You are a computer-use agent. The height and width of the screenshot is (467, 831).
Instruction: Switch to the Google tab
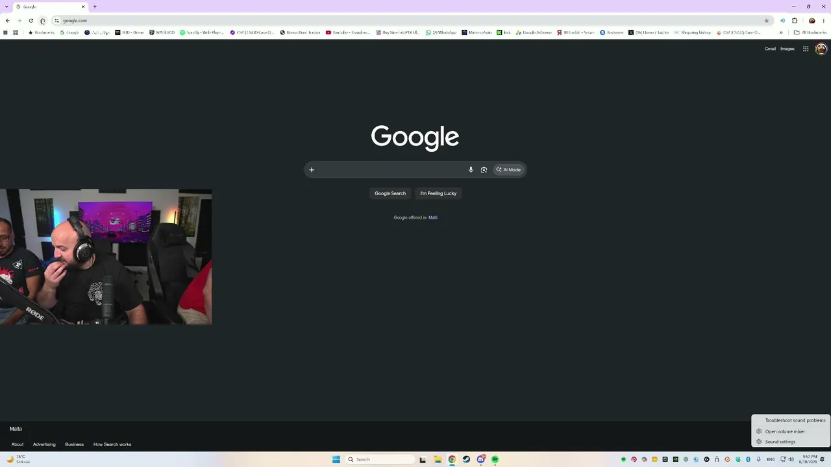click(x=51, y=6)
